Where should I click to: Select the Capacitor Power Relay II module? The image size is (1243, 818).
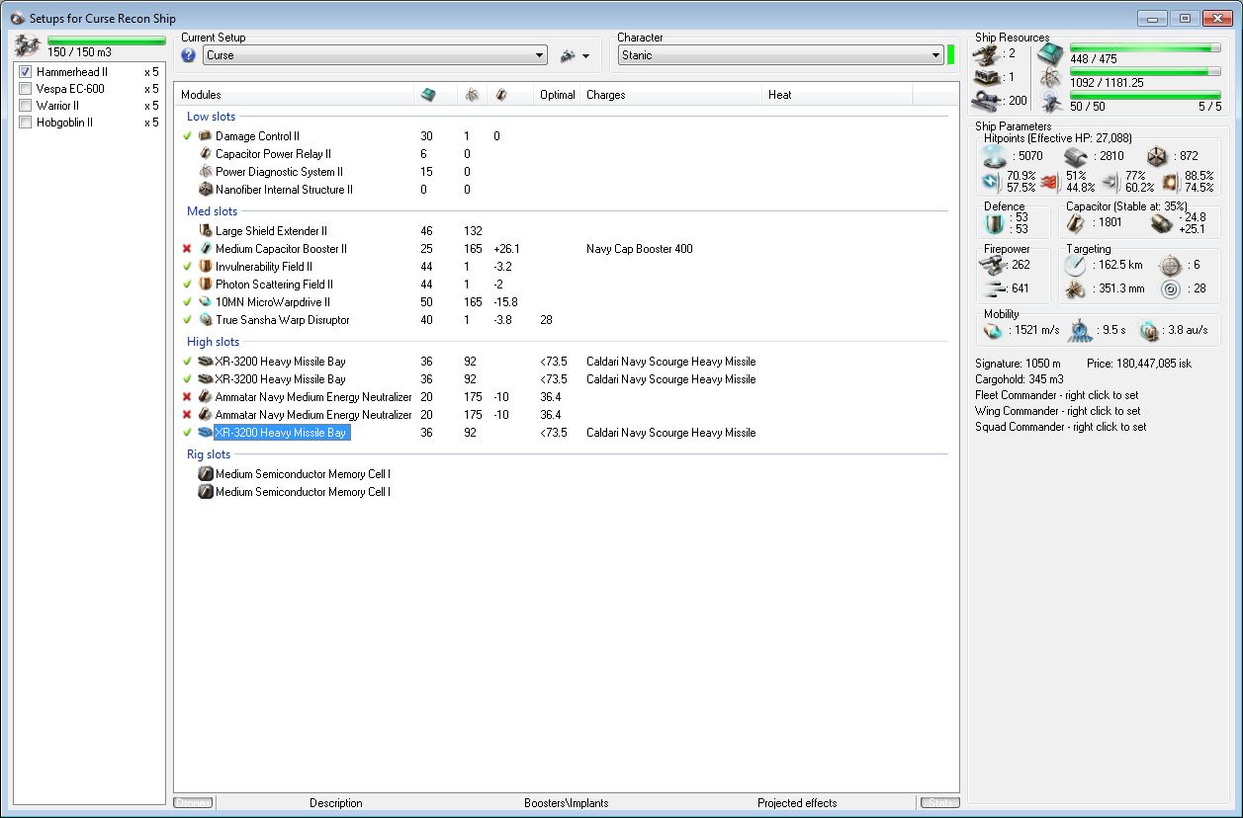pos(273,154)
